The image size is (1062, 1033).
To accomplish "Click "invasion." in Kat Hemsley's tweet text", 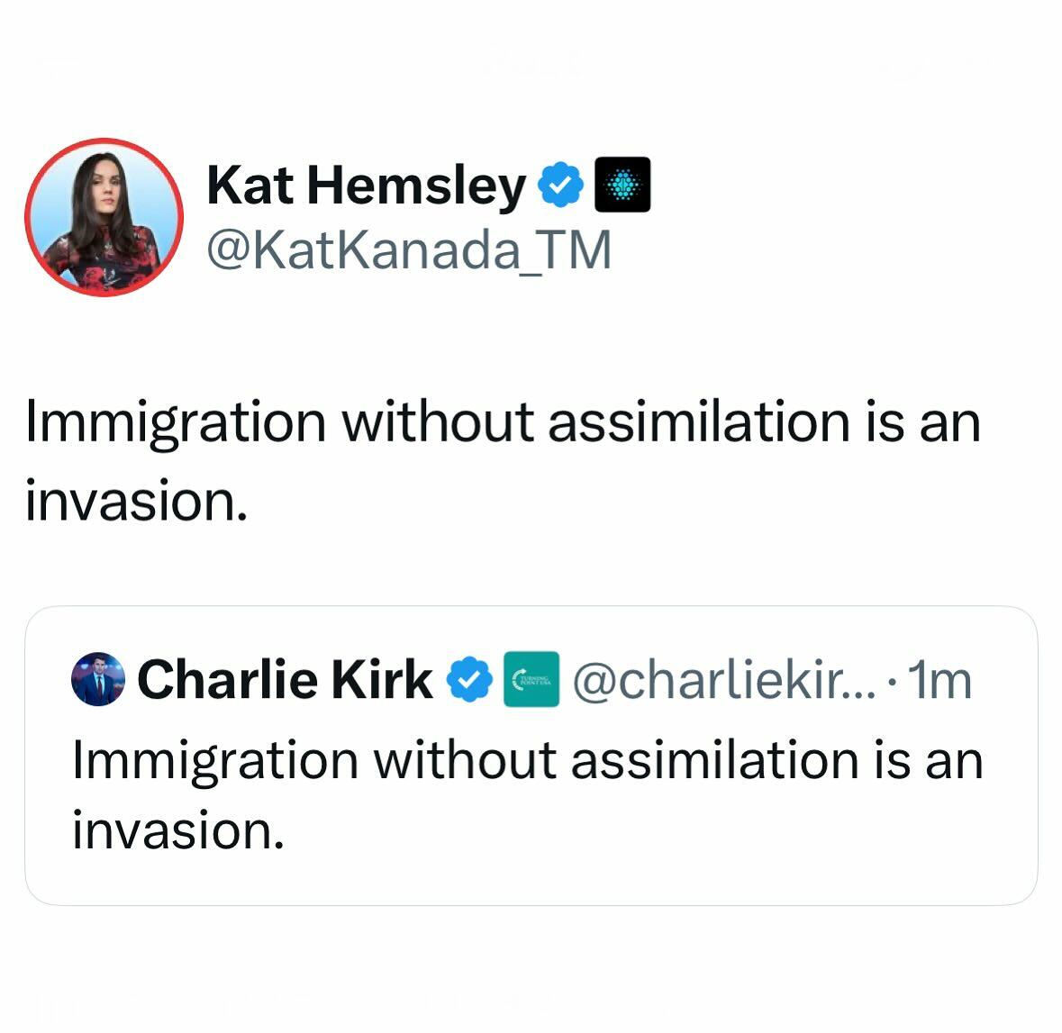I will coord(136,500).
